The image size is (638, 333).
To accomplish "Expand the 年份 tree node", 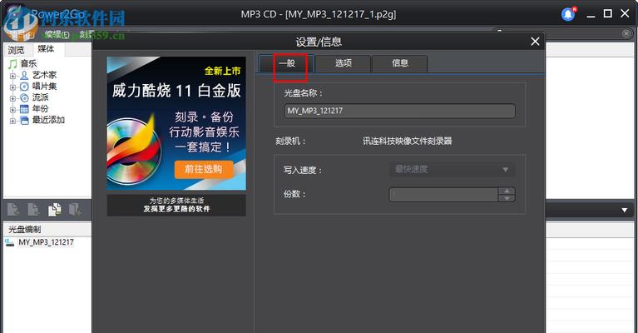I will tap(12, 110).
